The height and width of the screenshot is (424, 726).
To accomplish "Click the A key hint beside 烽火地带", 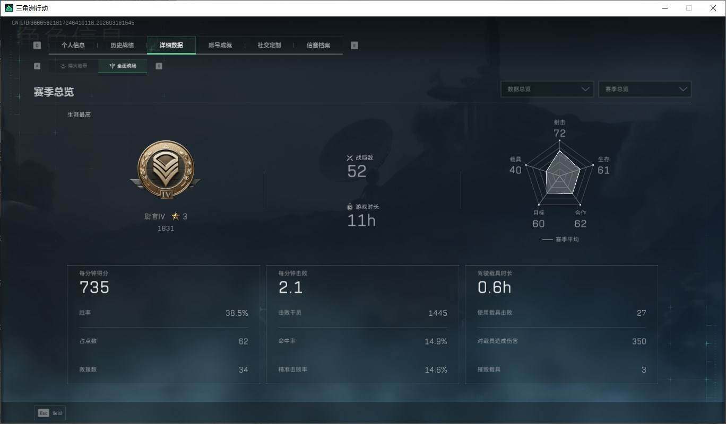I will pos(37,66).
